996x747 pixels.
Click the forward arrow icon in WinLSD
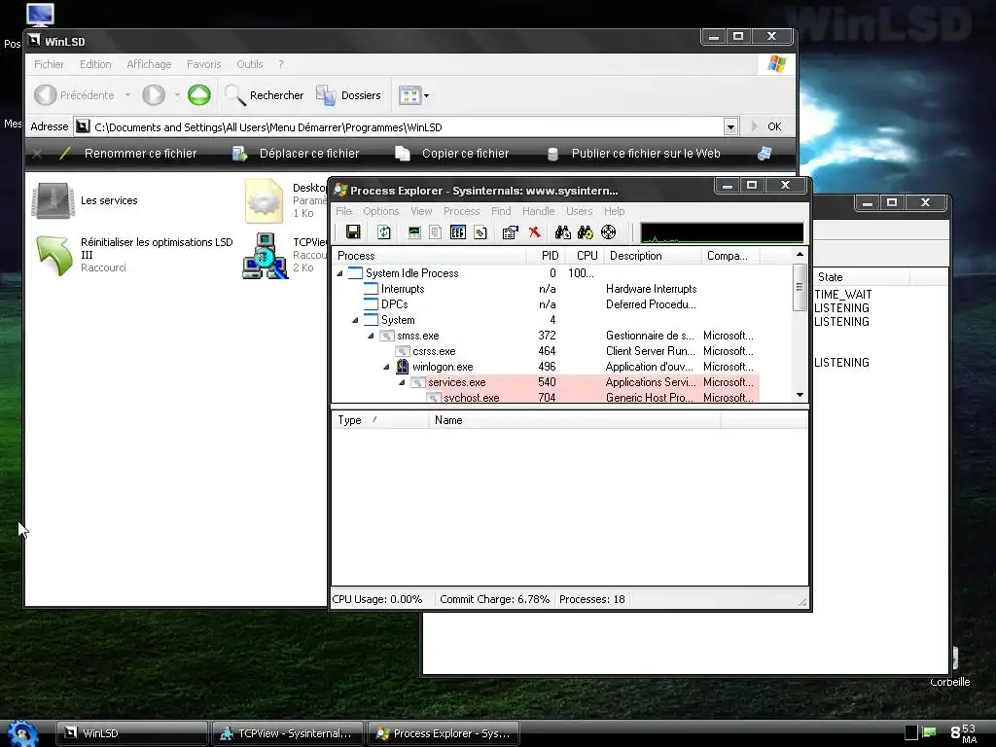pos(153,95)
